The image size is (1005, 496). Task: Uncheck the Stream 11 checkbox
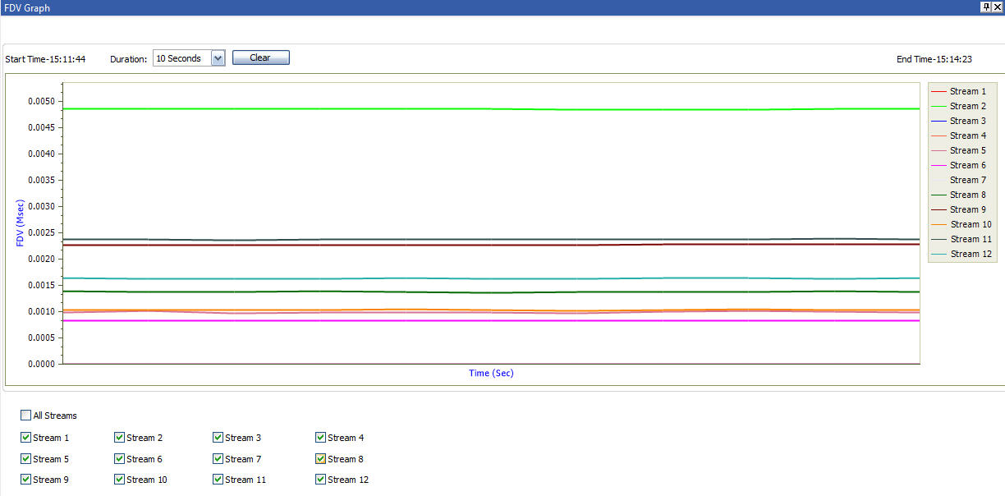tap(218, 480)
